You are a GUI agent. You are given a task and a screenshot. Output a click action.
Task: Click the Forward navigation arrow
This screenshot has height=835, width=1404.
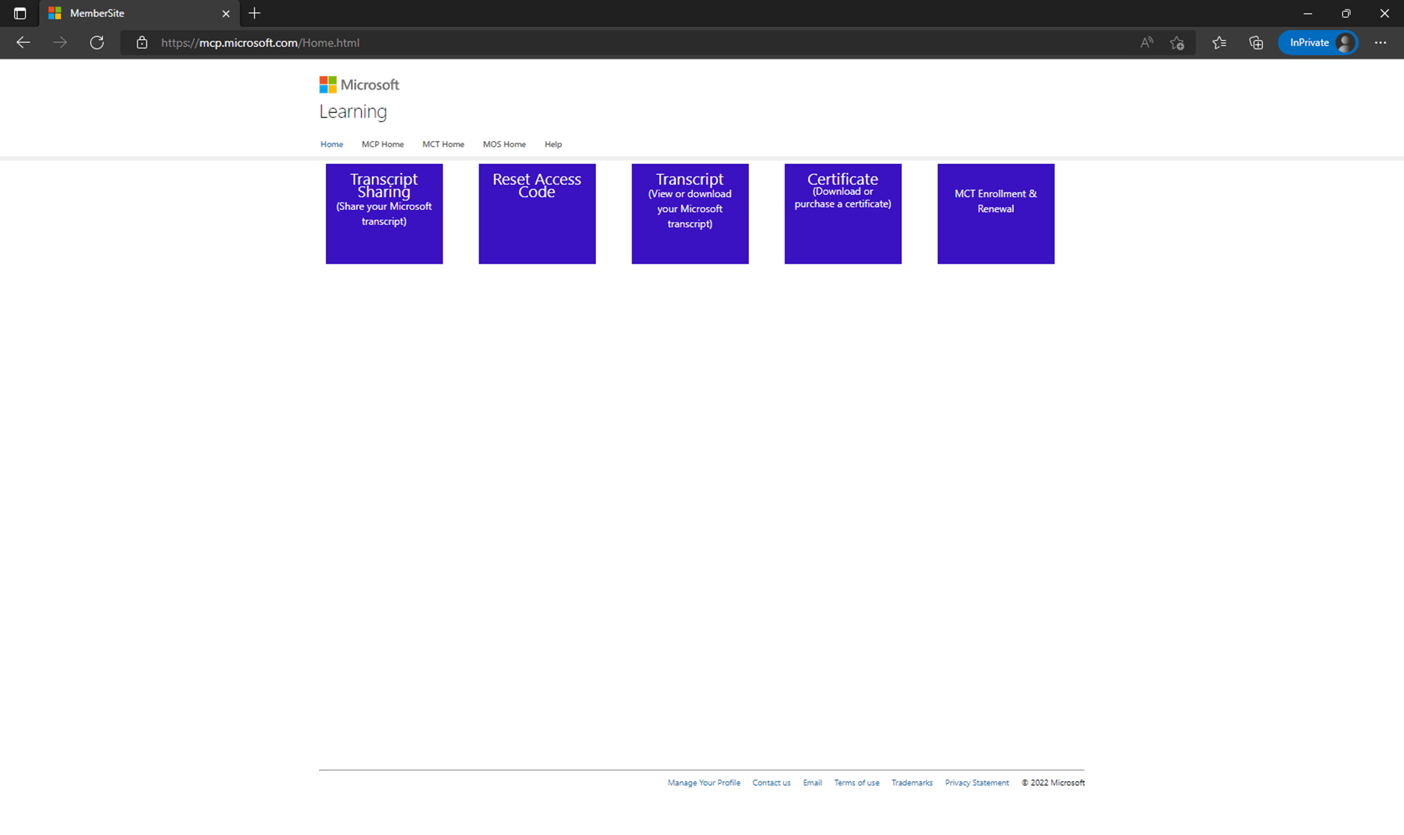[x=60, y=43]
